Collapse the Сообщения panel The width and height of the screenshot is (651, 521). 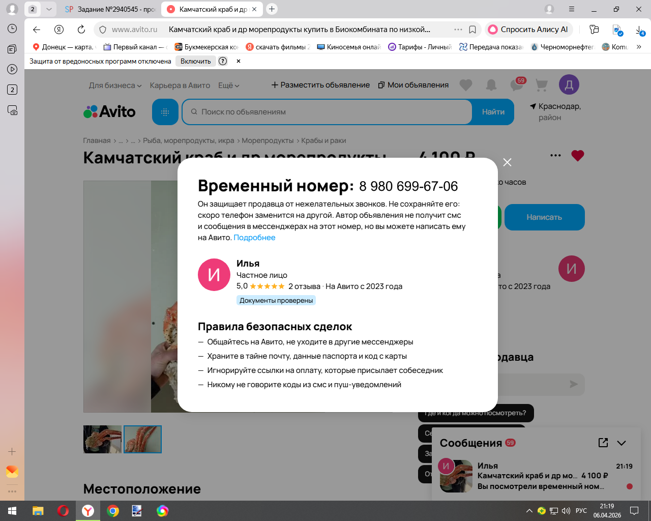(622, 443)
